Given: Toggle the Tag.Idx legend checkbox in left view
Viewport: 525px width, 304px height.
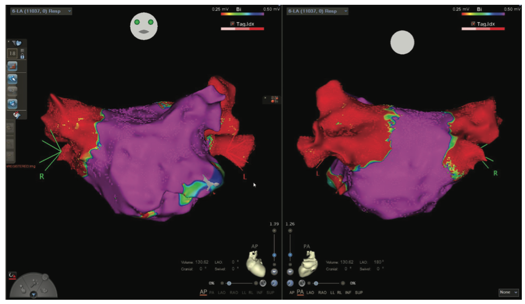Looking at the screenshot, I should (223, 24).
